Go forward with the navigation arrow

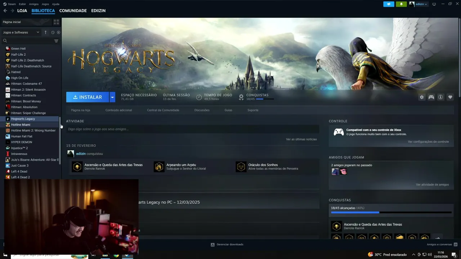coord(12,11)
